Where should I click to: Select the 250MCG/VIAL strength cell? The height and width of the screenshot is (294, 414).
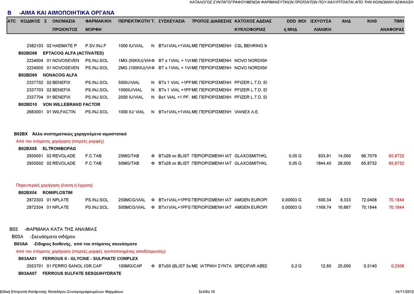coord(132,200)
